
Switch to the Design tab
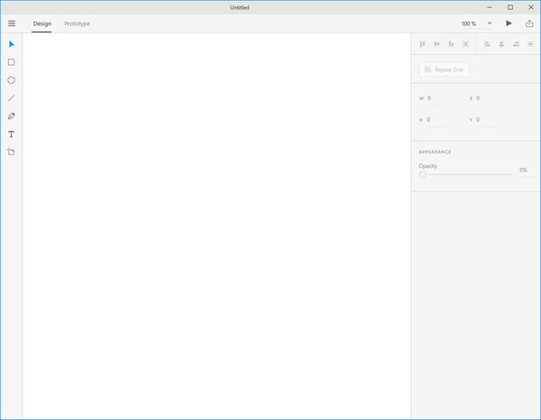pyautogui.click(x=42, y=23)
